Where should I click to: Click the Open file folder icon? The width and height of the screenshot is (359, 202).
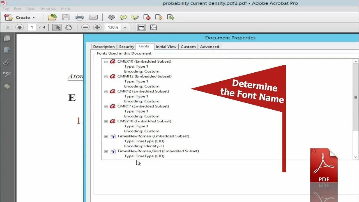(52, 17)
